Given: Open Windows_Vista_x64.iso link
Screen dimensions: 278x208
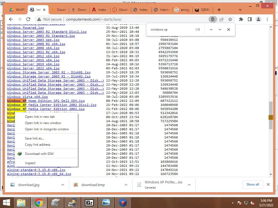Looking at the screenshot, I should coord(27,97).
